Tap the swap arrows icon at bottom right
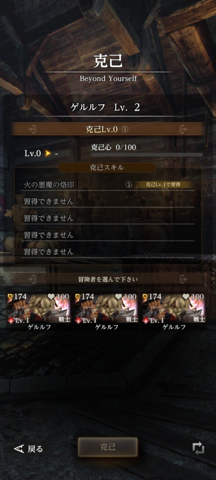The width and height of the screenshot is (216, 480). pos(198,448)
